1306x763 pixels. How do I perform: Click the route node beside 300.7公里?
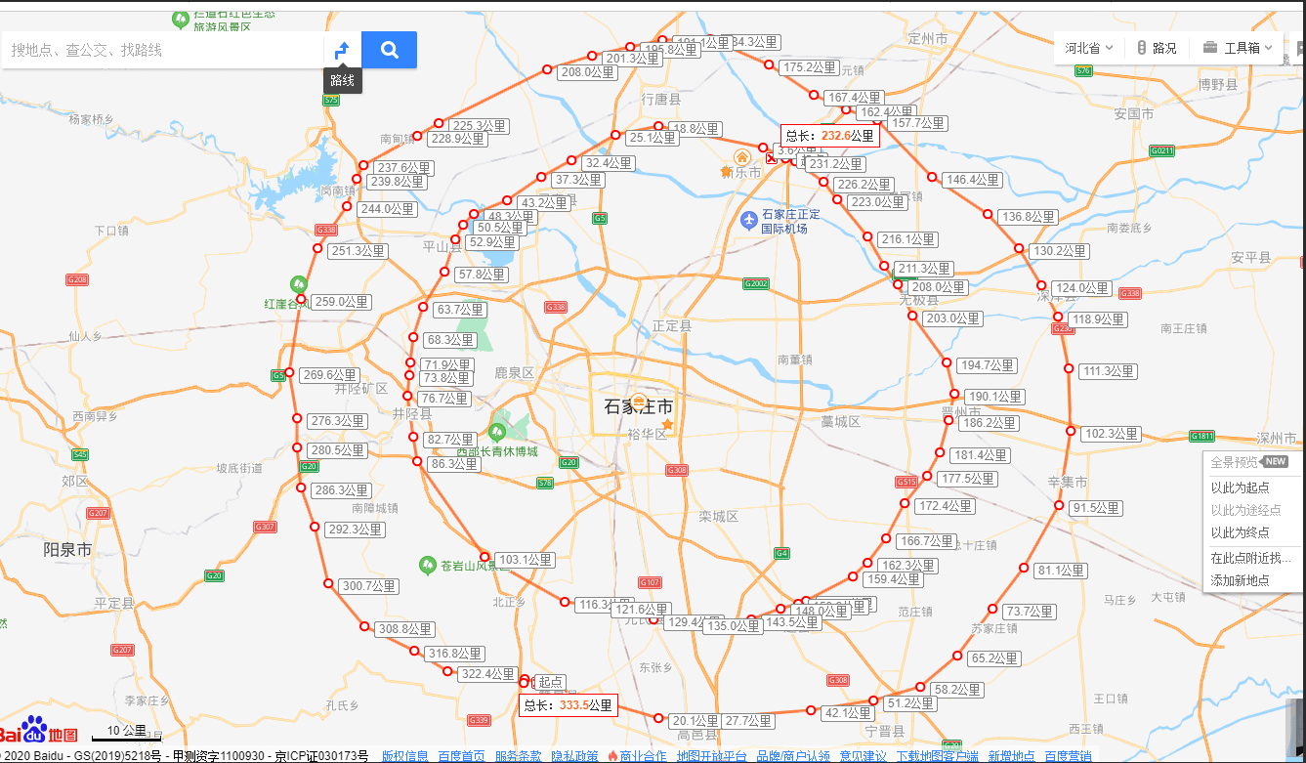[x=328, y=583]
